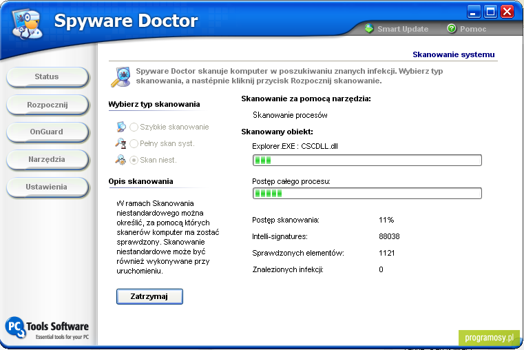This screenshot has width=524, height=350.
Task: Click the magnifier bug scan icon
Action: 120,77
